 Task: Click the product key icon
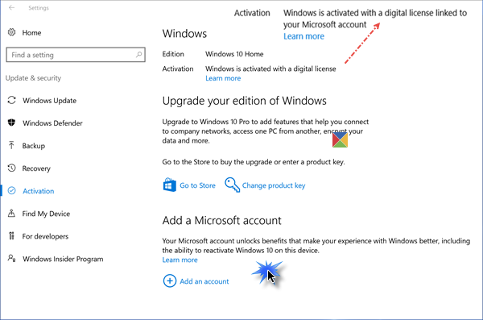coord(233,185)
